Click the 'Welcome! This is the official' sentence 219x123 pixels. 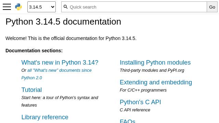tap(71, 38)
